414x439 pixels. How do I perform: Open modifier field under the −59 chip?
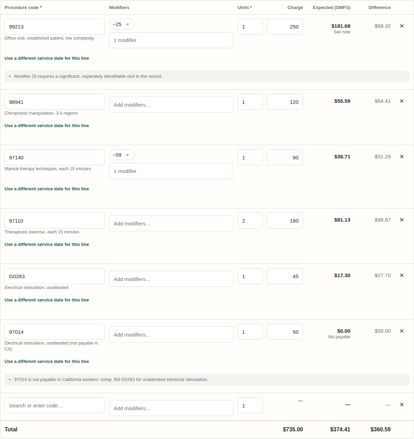click(171, 171)
